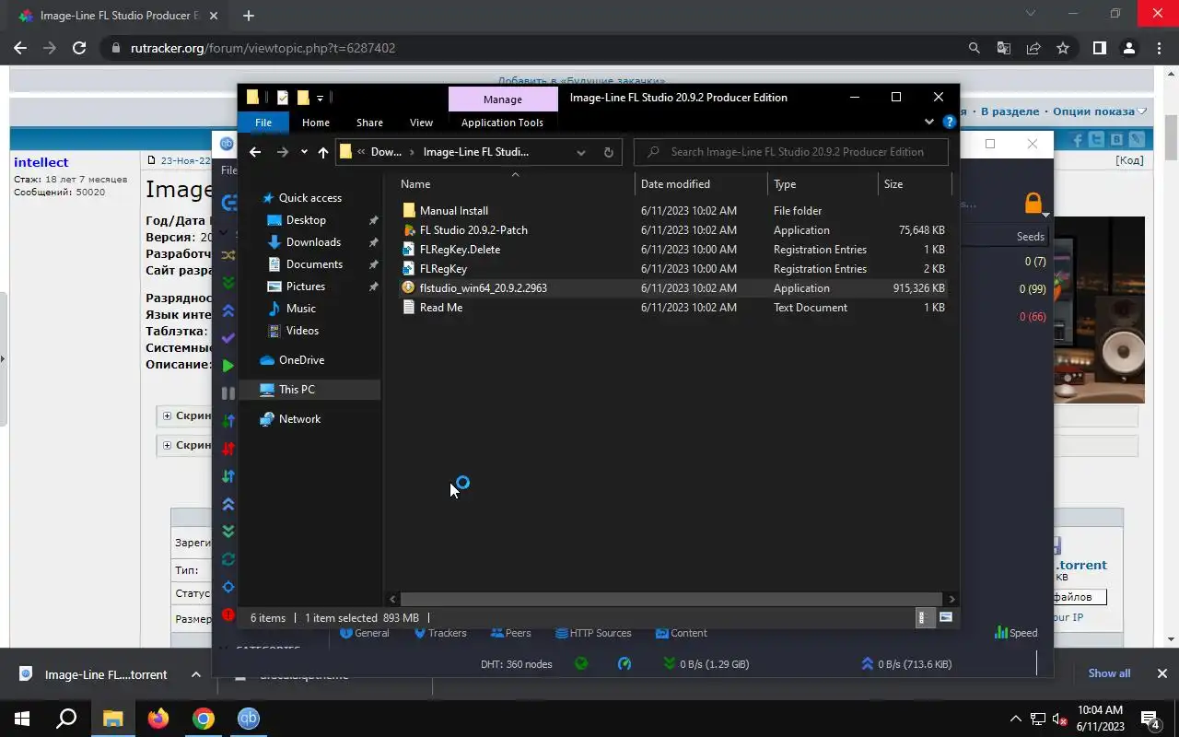Show hidden icons in system tray
This screenshot has width=1179, height=737.
click(1016, 719)
